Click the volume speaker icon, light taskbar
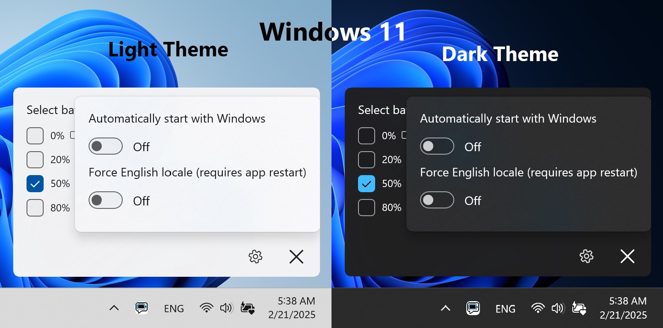The height and width of the screenshot is (328, 663). click(226, 308)
